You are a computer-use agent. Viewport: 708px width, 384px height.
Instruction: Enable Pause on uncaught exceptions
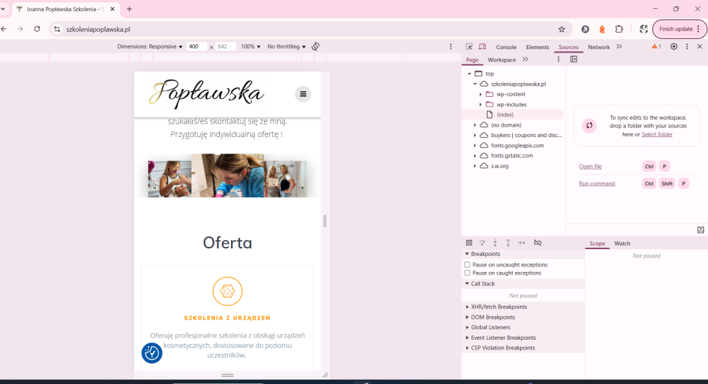point(467,265)
